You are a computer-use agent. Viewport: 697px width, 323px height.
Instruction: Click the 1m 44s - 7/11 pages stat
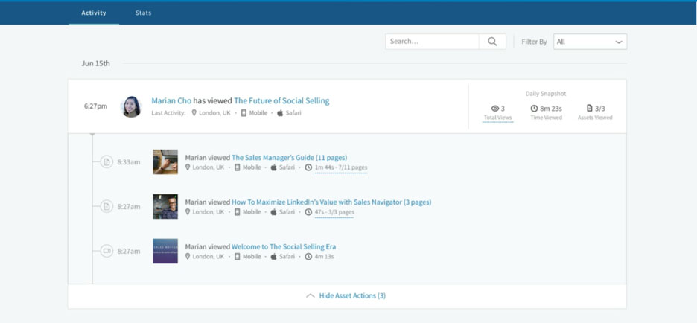[x=340, y=168]
